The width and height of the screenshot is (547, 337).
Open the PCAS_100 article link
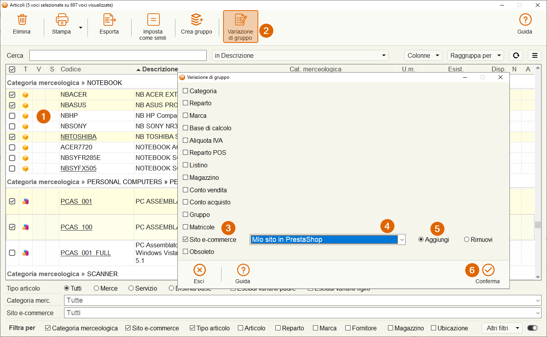[77, 227]
